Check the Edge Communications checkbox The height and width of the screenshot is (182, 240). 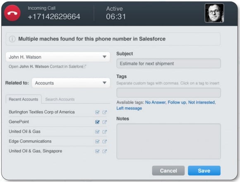pyautogui.click(x=97, y=142)
